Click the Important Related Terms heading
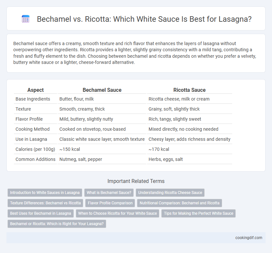Viewport: 272px width, 253px height. [136, 181]
